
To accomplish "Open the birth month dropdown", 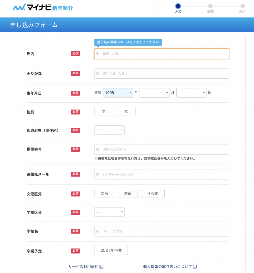I will click(x=155, y=93).
